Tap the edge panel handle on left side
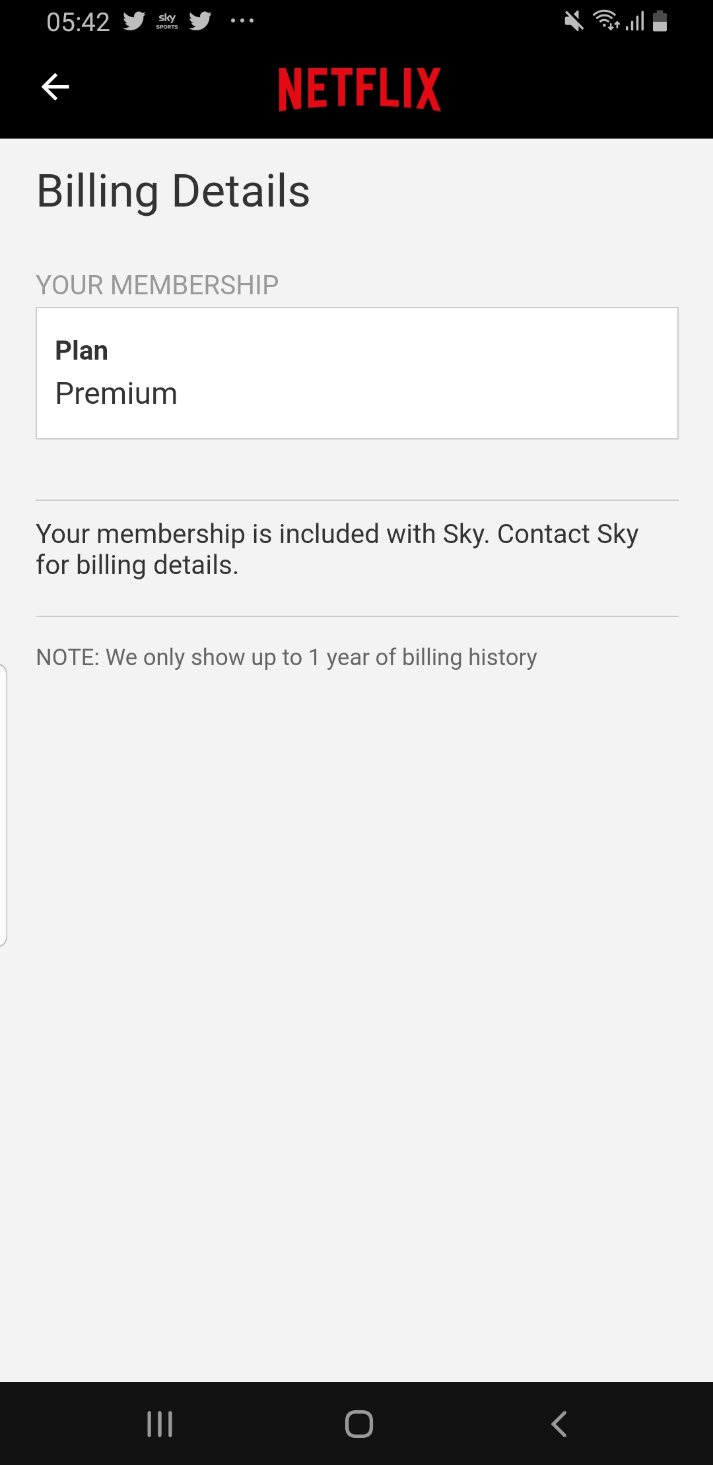 [x=4, y=805]
